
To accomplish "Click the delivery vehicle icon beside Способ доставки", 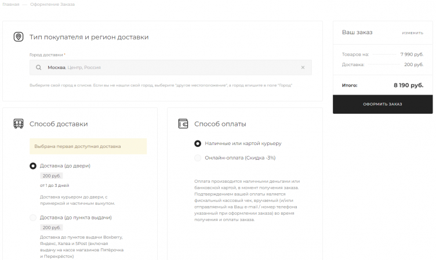I will [19, 124].
